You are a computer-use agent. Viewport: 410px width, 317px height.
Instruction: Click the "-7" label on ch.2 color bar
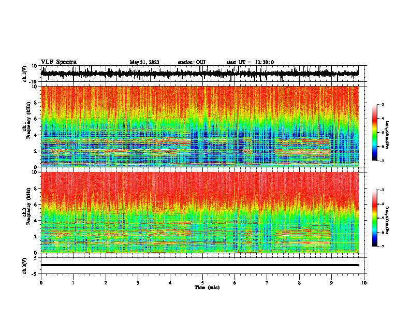pyautogui.click(x=382, y=247)
